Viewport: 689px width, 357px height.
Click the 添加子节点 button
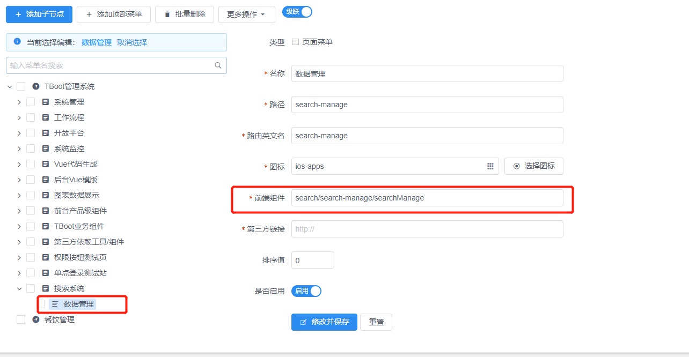pos(39,14)
